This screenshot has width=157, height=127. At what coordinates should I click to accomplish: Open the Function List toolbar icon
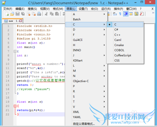click(142, 14)
